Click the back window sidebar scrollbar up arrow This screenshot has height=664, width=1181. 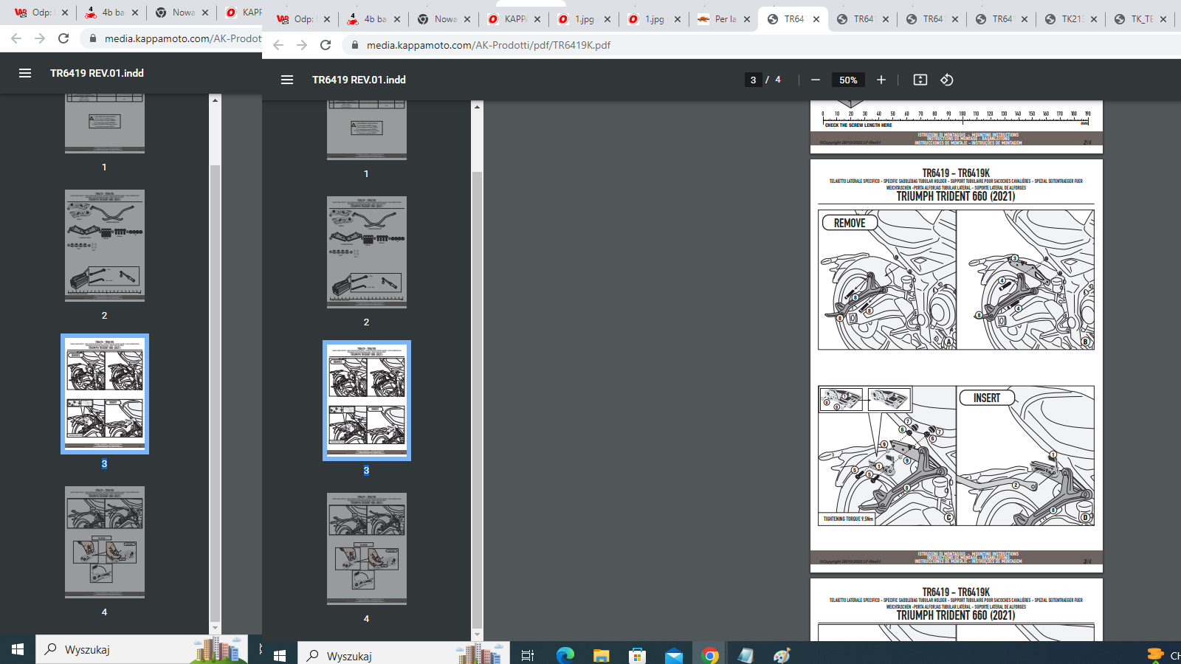215,100
